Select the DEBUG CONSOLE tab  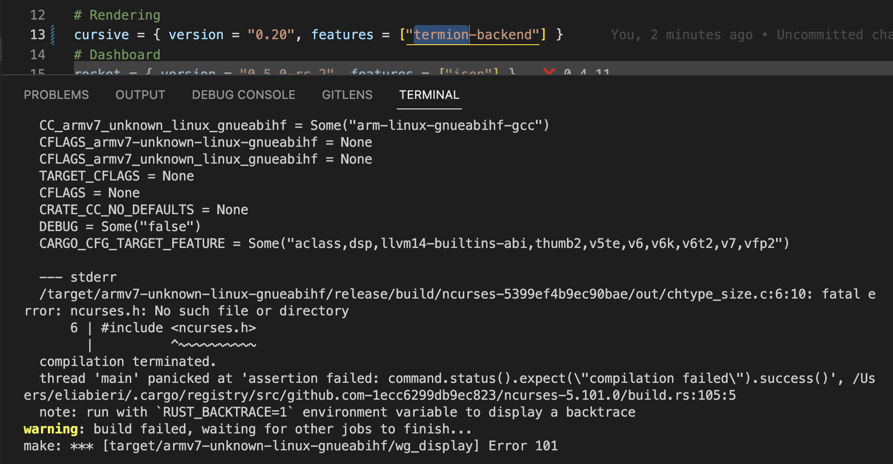244,95
